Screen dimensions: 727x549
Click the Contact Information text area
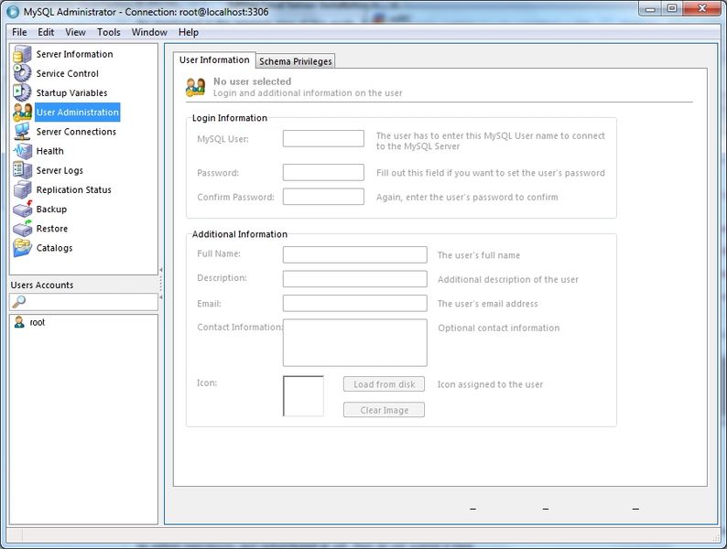355,343
